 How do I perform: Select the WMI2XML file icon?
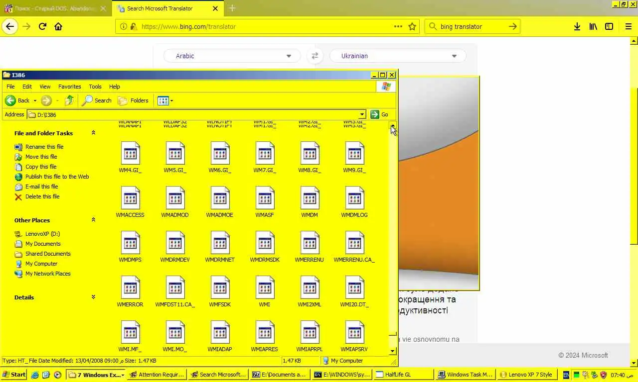310,287
